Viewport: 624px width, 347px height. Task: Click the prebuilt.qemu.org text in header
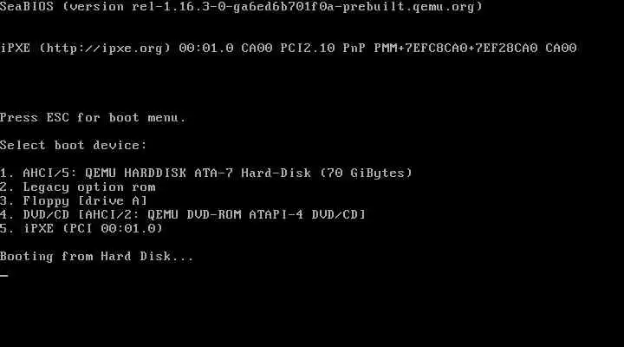click(x=409, y=7)
